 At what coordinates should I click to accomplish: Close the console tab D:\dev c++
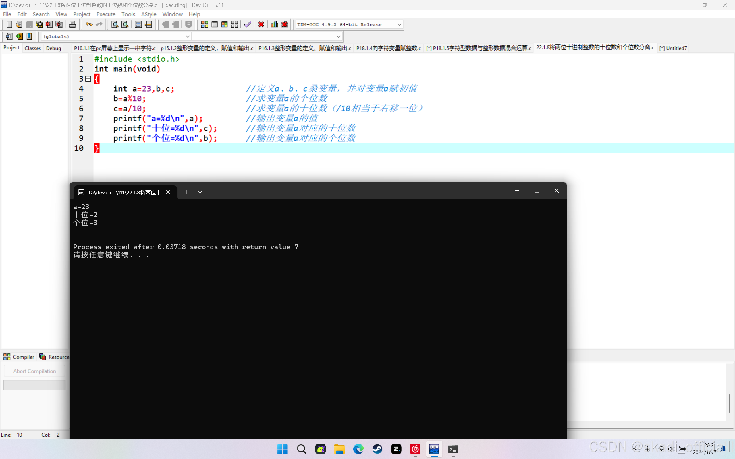coord(168,192)
